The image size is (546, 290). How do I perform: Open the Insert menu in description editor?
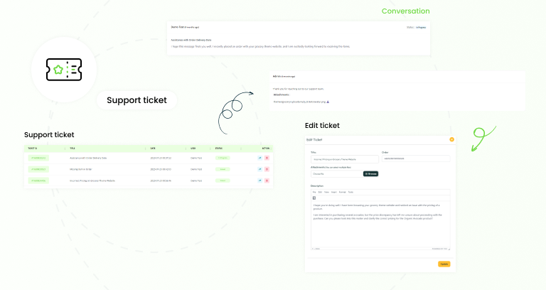tap(334, 192)
